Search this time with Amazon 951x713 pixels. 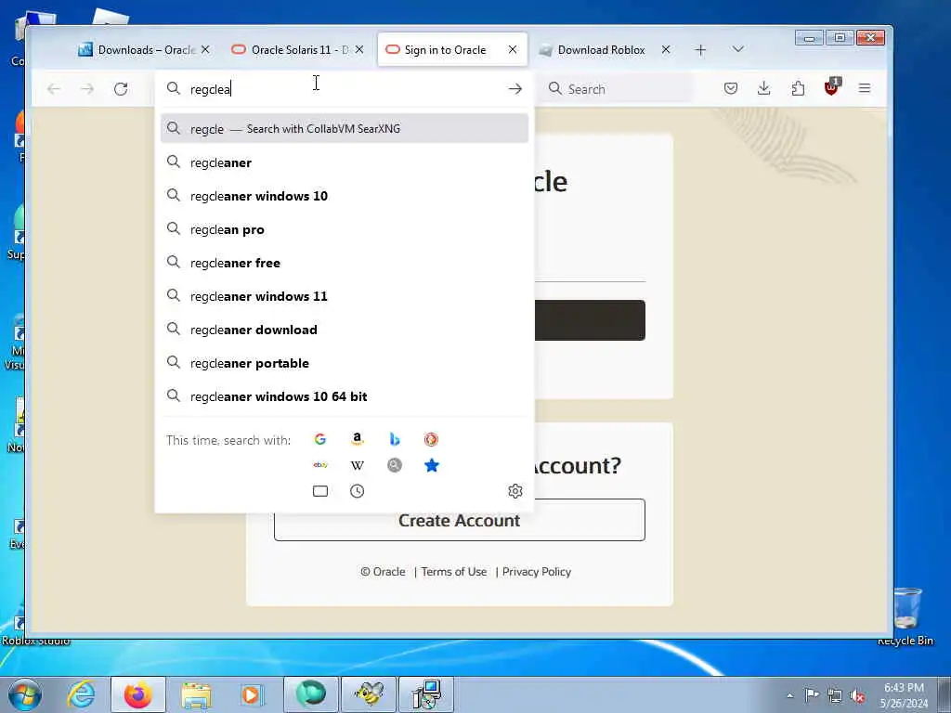pyautogui.click(x=358, y=439)
